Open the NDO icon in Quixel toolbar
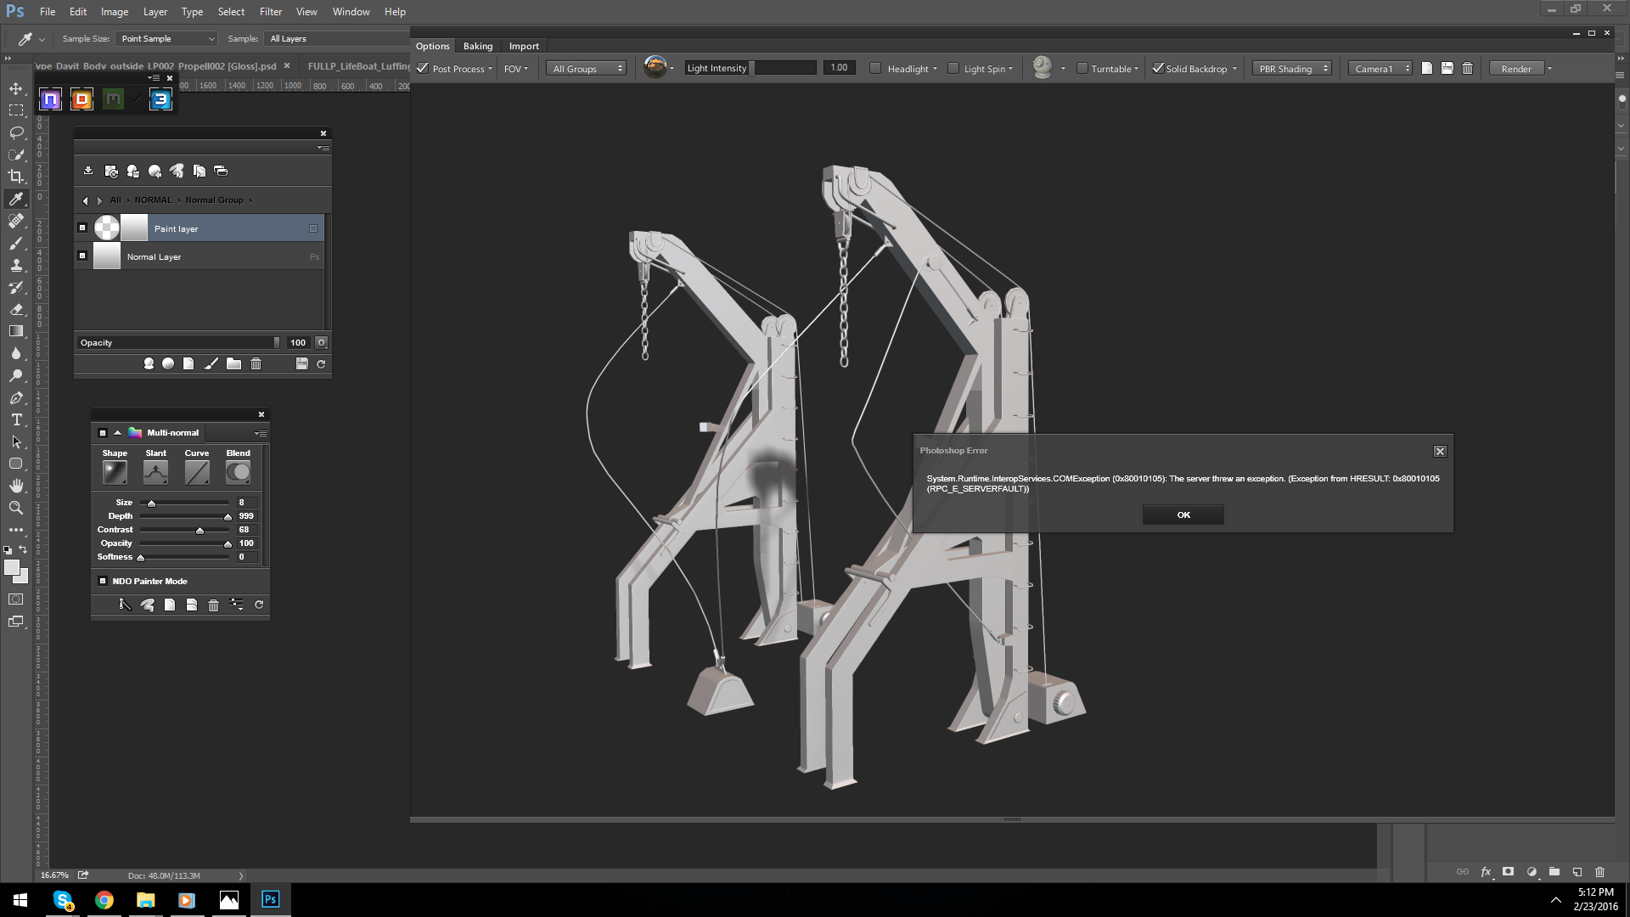 [51, 99]
